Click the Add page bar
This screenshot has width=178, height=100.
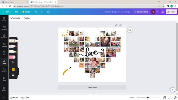(x=92, y=87)
